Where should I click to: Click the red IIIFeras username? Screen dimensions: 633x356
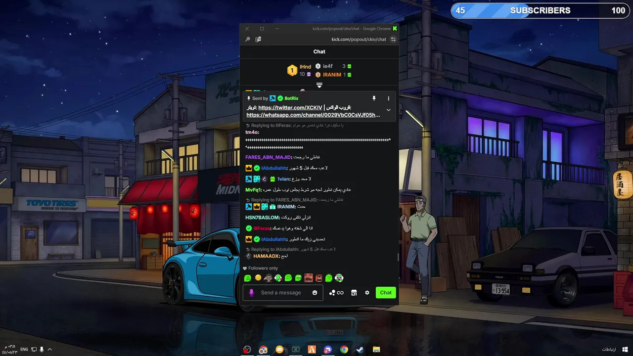click(x=262, y=228)
